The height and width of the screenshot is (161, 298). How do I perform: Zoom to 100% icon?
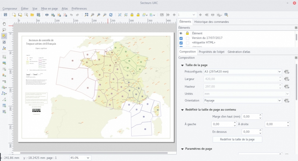coord(93,15)
